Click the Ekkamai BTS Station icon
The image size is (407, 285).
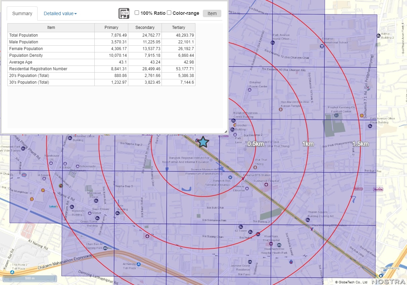coord(243,179)
